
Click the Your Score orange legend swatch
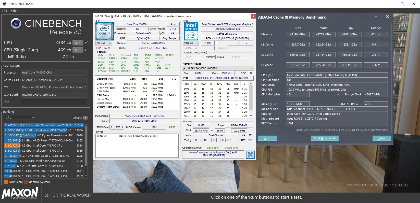[6, 182]
